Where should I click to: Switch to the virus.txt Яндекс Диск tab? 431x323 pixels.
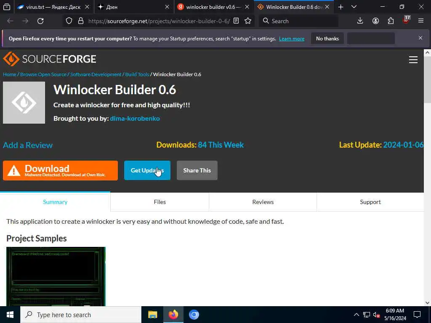click(53, 7)
